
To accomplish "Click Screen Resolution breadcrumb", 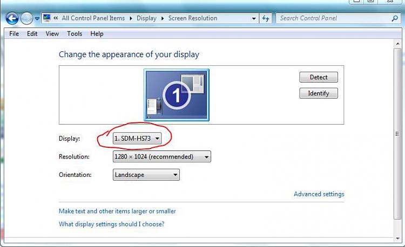I will click(x=193, y=18).
